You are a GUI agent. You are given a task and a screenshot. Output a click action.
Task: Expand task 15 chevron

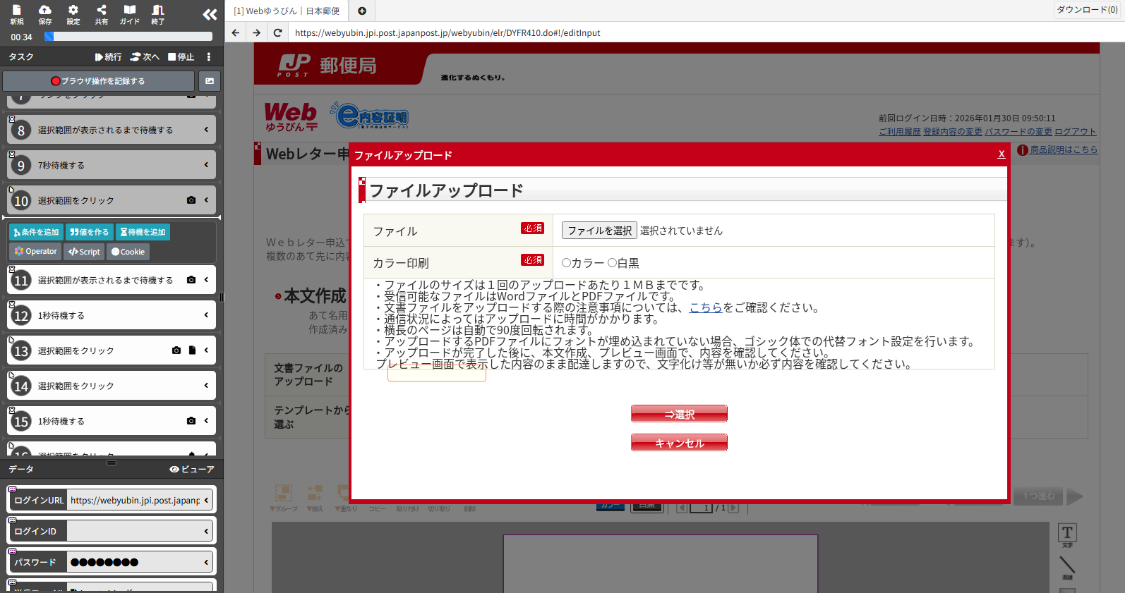click(x=206, y=421)
